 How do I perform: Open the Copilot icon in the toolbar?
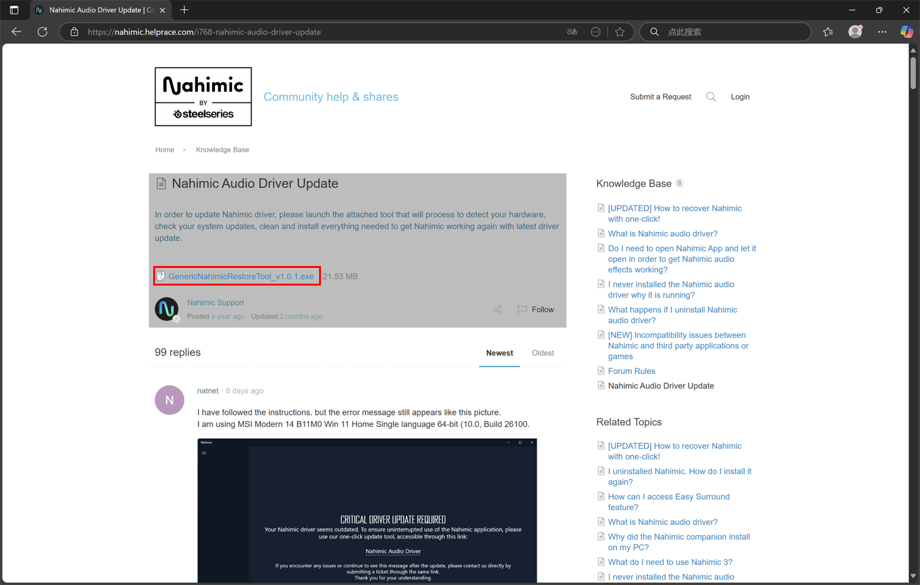906,32
